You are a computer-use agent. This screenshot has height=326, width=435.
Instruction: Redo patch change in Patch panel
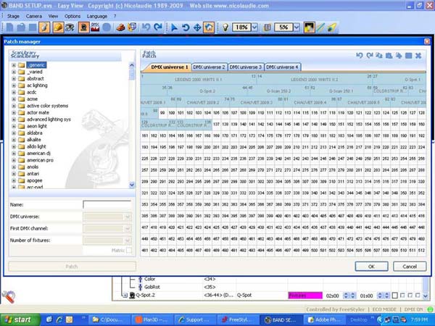(x=369, y=56)
